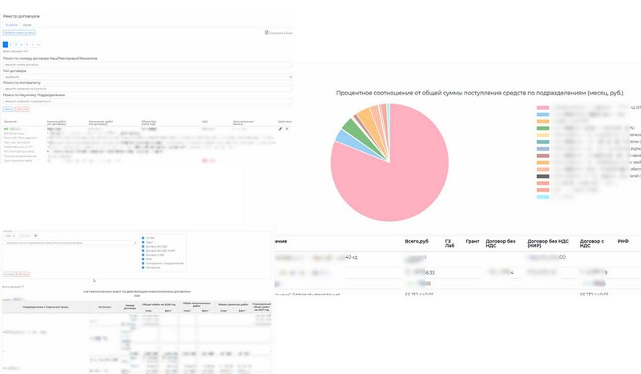The height and width of the screenshot is (374, 641).
Task: Click the blue slice of the pie chart
Action: pyautogui.click(x=348, y=139)
